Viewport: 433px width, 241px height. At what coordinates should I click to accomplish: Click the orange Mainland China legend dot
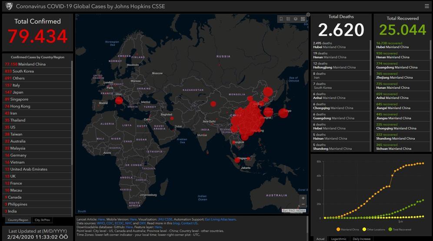tap(338, 229)
